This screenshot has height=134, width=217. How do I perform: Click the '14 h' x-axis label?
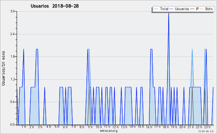pyautogui.click(x=132, y=127)
